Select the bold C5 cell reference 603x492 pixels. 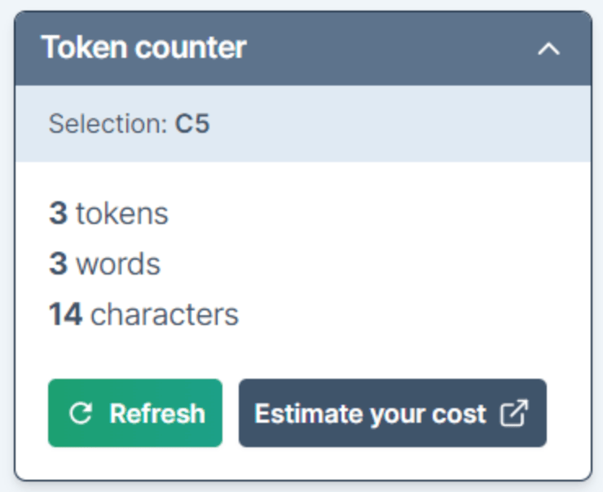[192, 124]
